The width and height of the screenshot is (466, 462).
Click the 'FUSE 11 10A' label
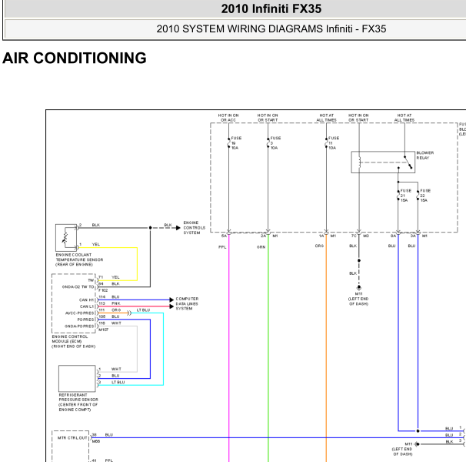coord(334,143)
